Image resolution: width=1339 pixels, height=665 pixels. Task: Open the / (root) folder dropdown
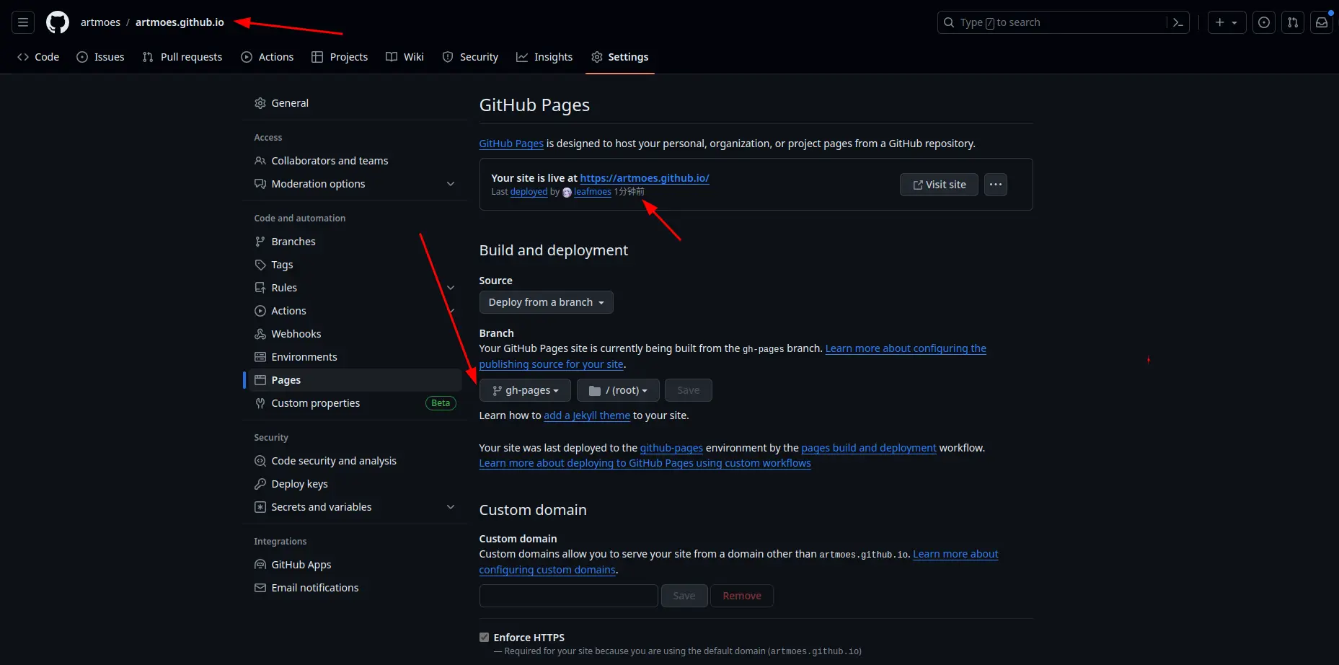click(618, 390)
